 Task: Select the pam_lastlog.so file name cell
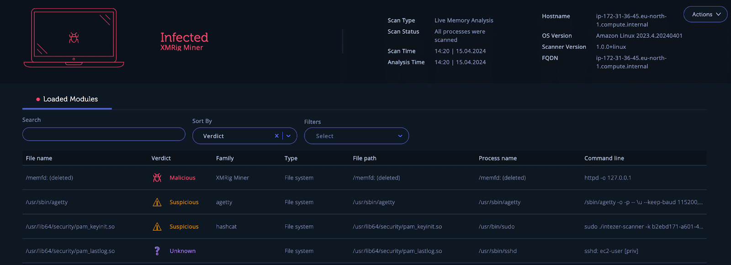(70, 251)
